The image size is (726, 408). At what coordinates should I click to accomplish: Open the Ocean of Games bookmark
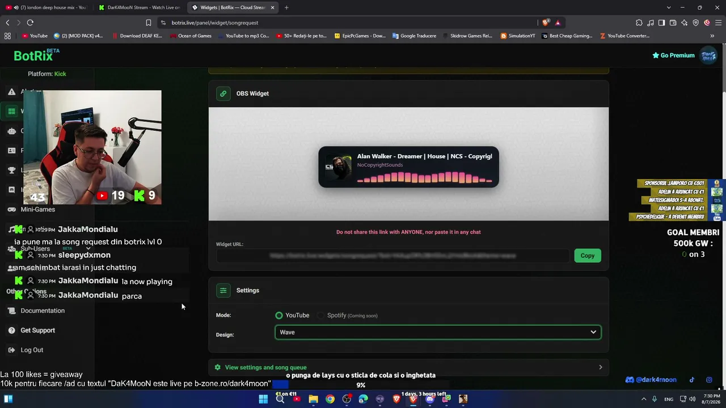pos(190,36)
